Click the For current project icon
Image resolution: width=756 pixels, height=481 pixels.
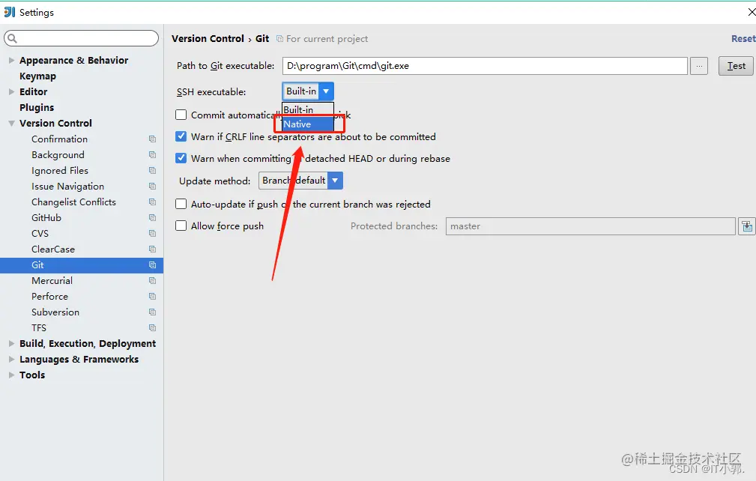coord(279,38)
